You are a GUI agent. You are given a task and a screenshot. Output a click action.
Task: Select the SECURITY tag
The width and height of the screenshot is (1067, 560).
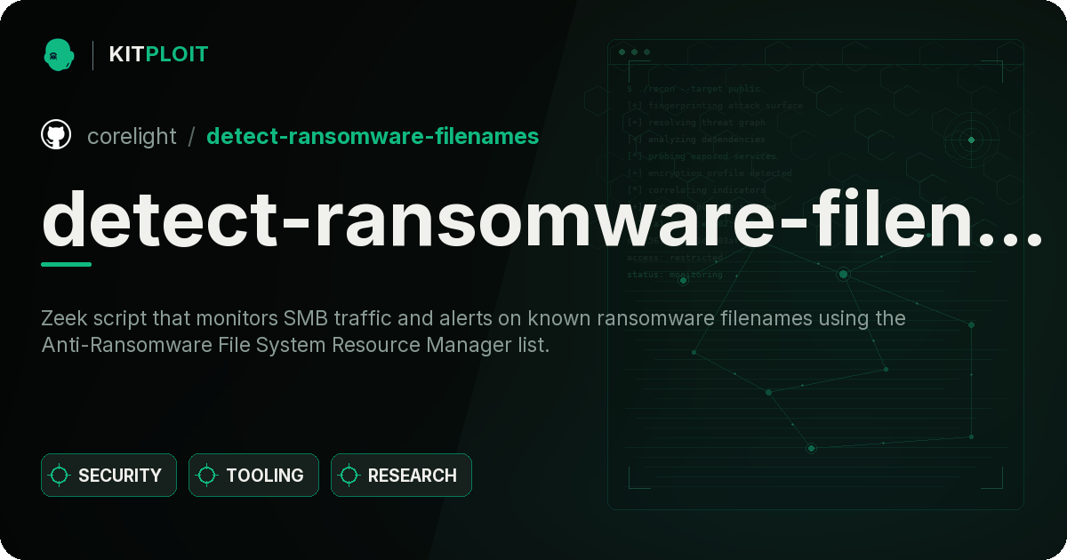point(108,476)
